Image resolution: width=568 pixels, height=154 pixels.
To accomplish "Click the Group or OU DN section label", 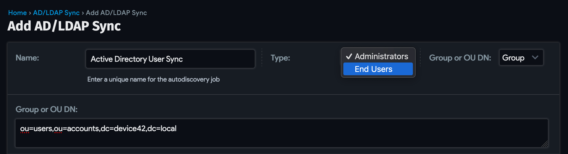I will click(x=46, y=109).
